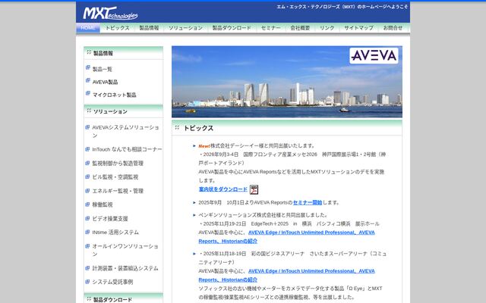
Task: Open the 製品一覧 sidebar link
Action: [x=103, y=69]
